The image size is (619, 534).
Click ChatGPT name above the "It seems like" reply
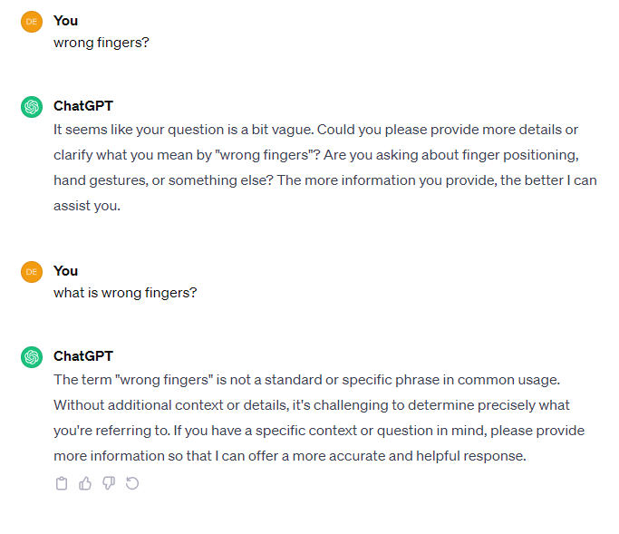[83, 106]
